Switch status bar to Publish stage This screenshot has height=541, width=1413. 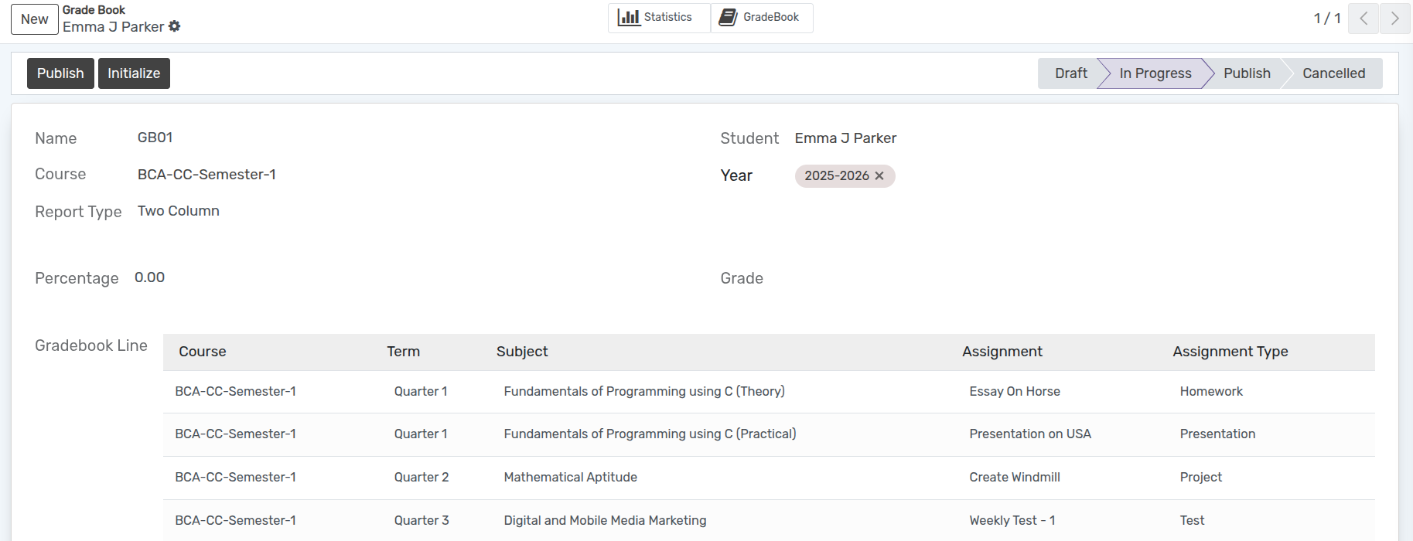click(1246, 73)
